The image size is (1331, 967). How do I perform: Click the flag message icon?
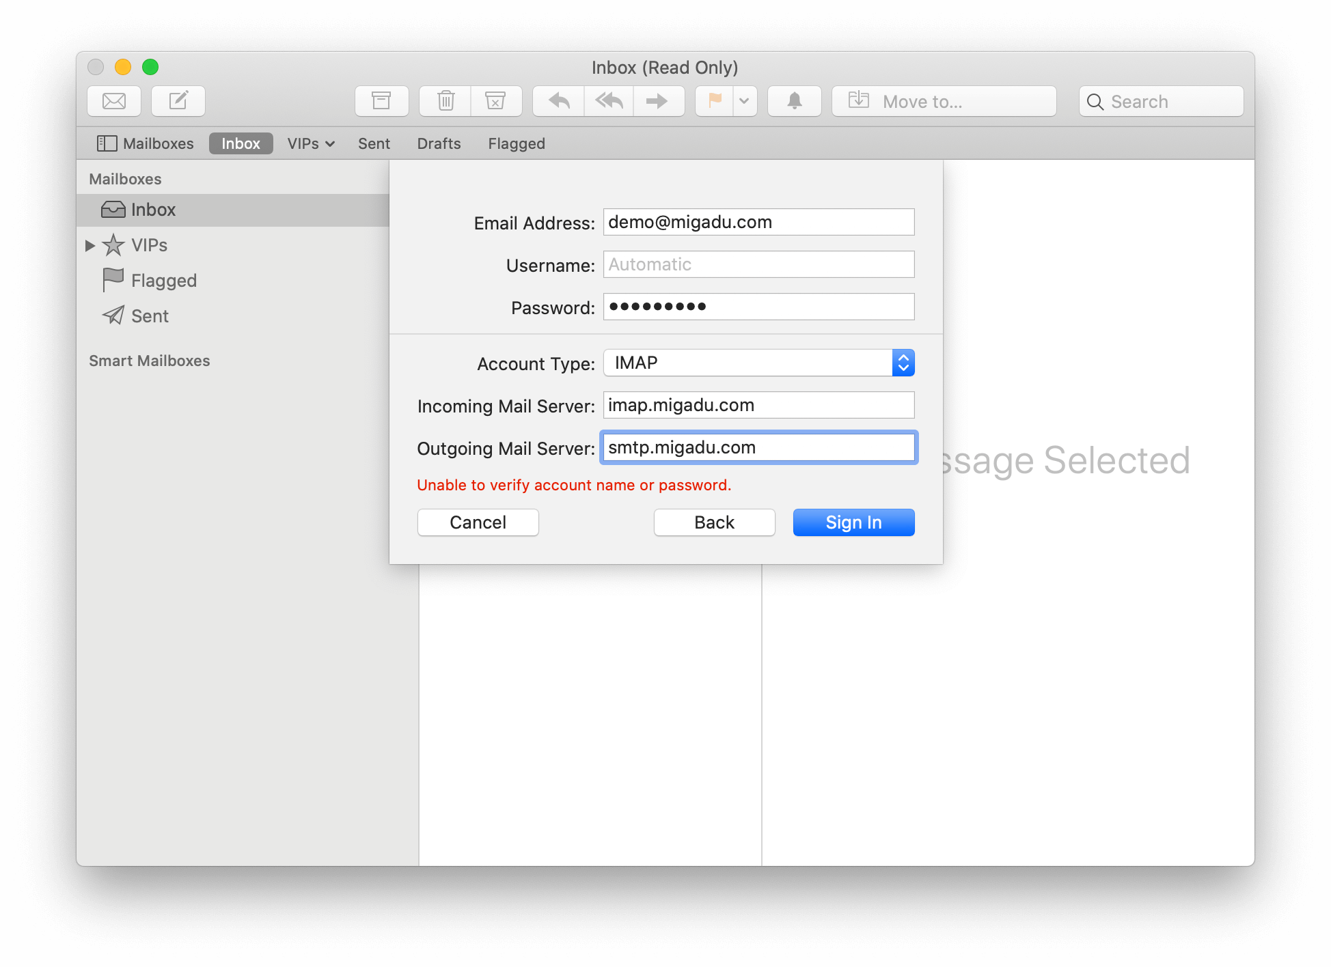click(x=715, y=100)
